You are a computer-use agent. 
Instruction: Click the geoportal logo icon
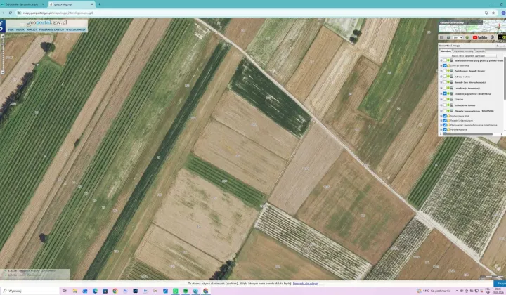coord(3,25)
